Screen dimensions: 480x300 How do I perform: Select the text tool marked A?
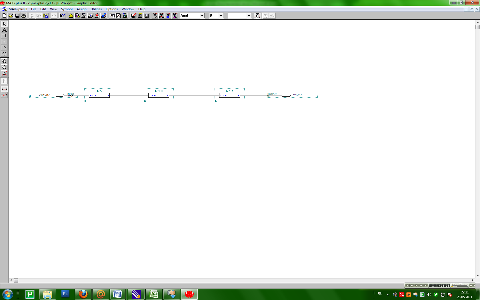[4, 30]
